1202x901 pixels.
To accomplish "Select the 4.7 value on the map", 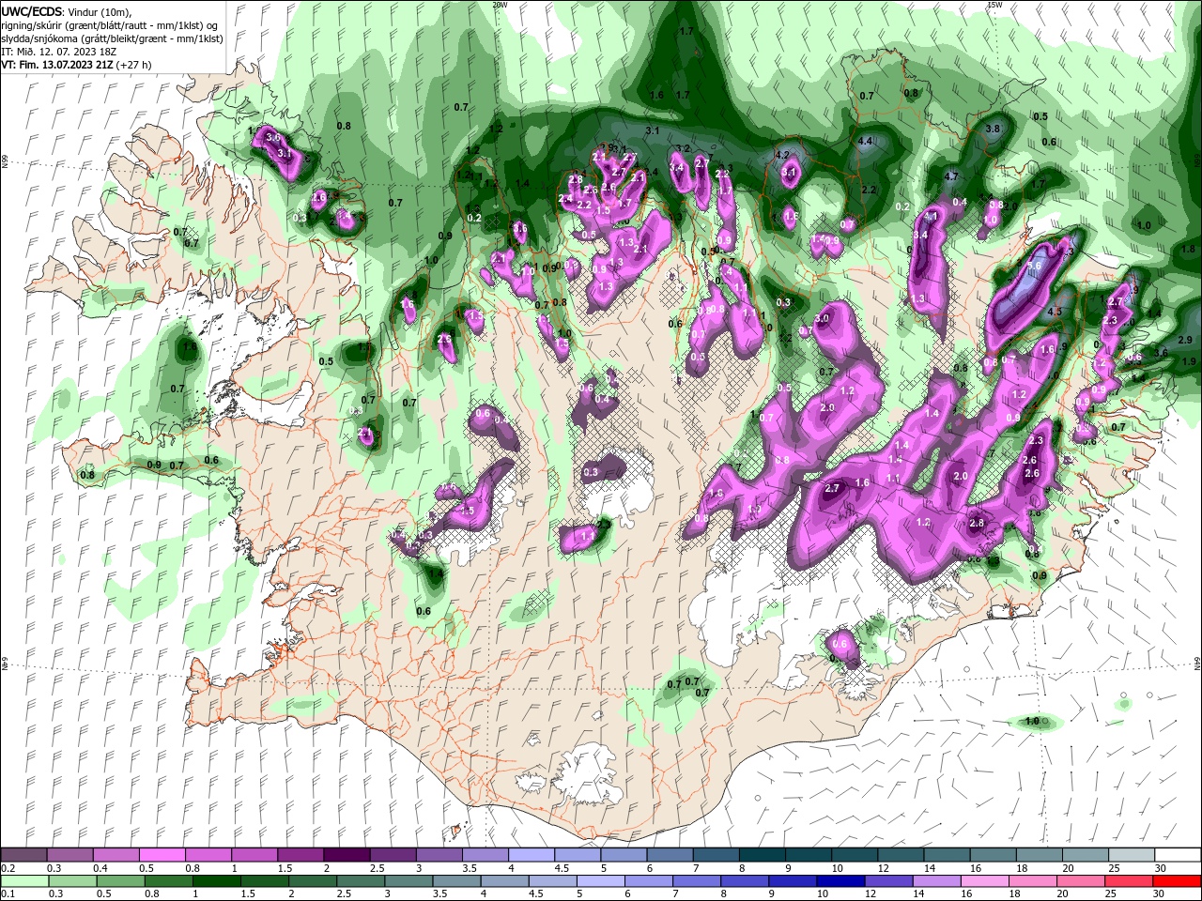I will pyautogui.click(x=950, y=176).
